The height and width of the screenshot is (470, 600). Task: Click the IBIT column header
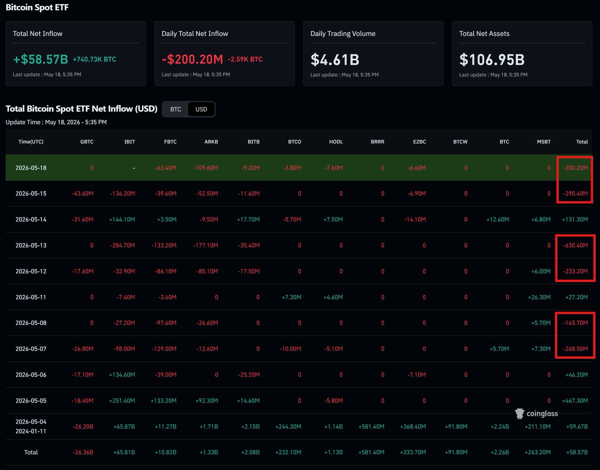[x=129, y=141]
